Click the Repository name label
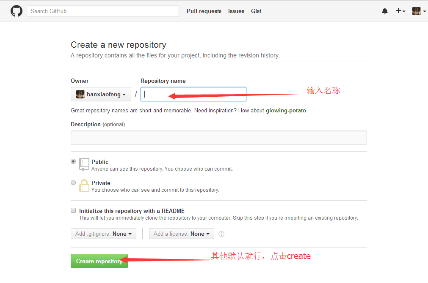 [x=163, y=81]
